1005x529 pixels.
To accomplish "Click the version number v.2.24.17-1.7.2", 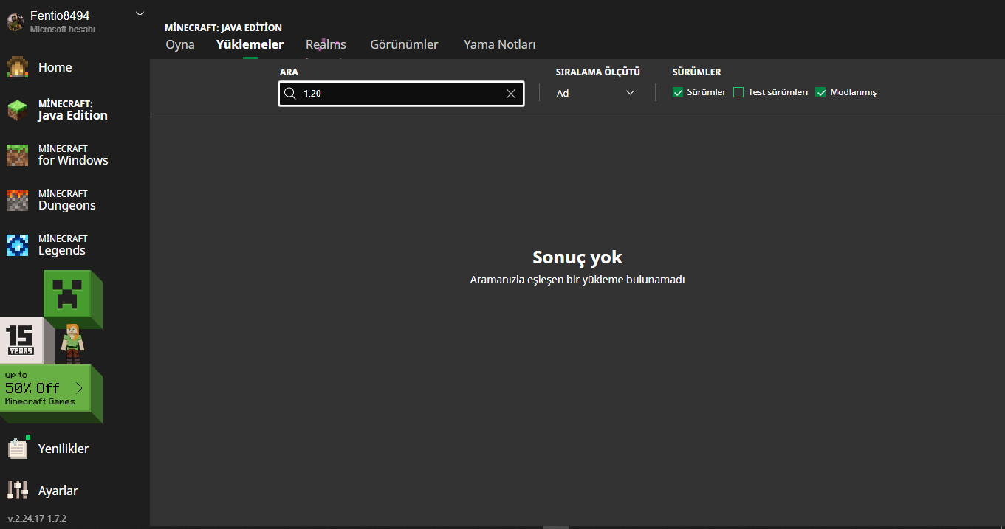I will [37, 519].
